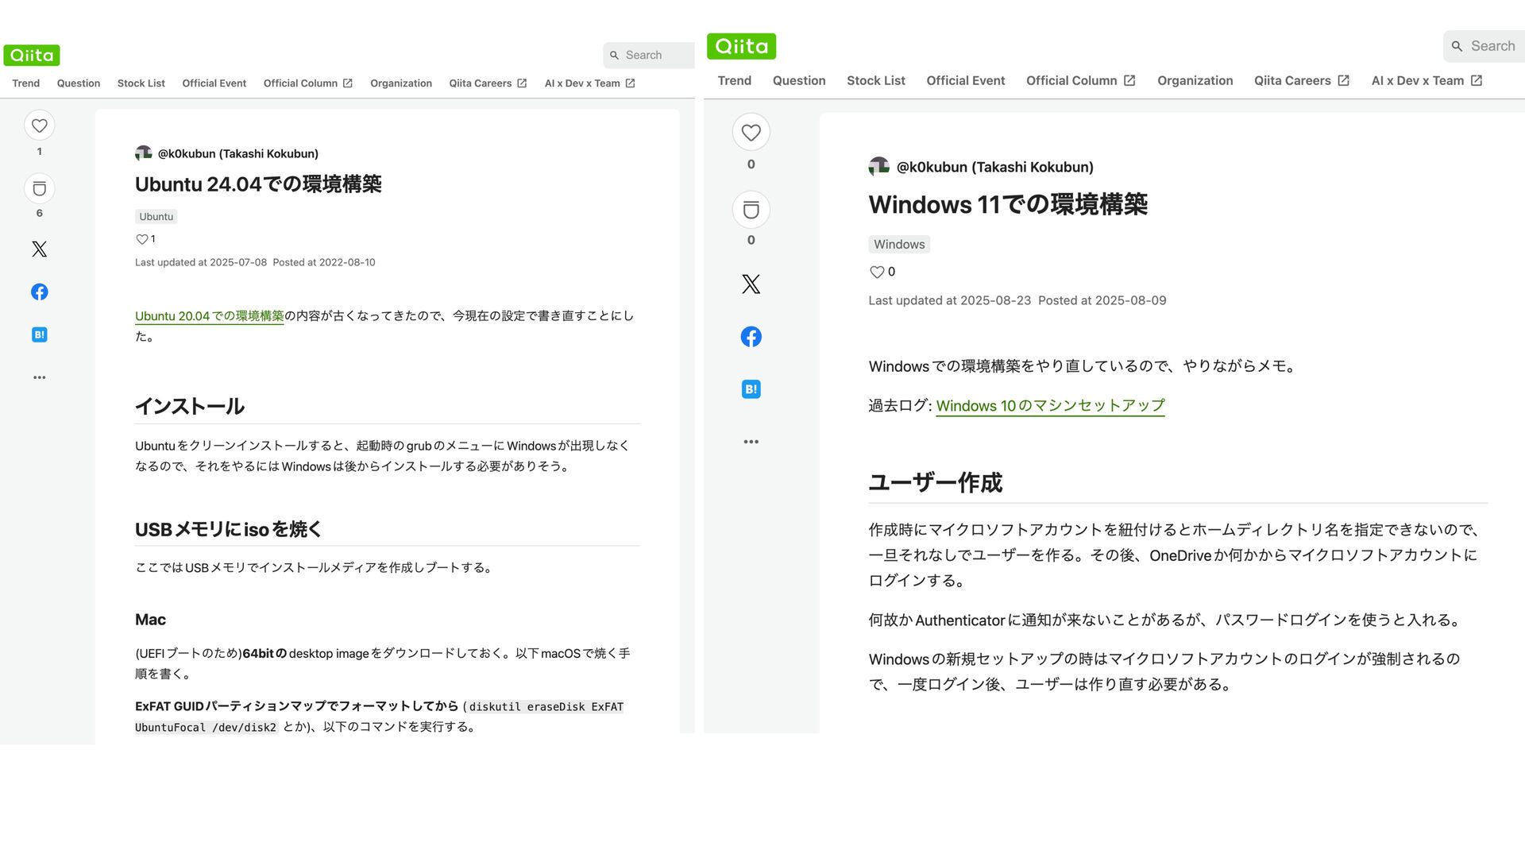Viewport: 1525px width, 858px height.
Task: Open Stock List in right page
Action: point(875,81)
